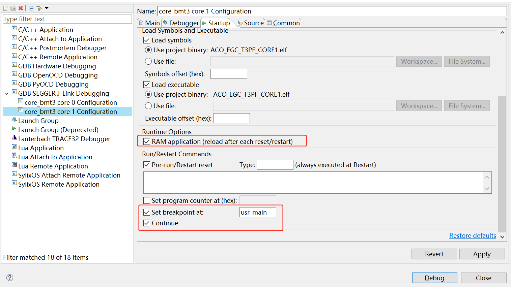Select the GDB PyOCD Debugging icon
The width and height of the screenshot is (511, 287).
pyautogui.click(x=14, y=83)
